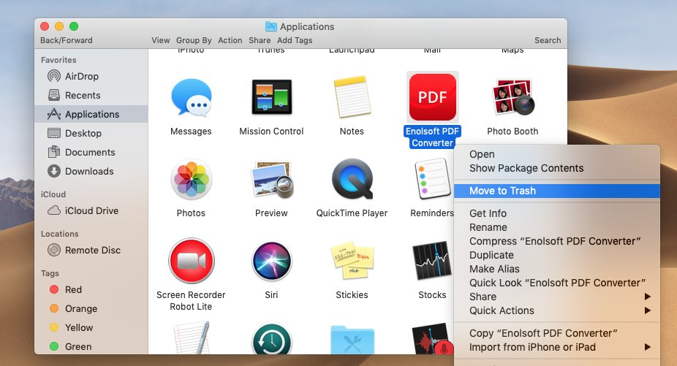Select the Screen Recorder Robot Lite icon

[x=192, y=261]
